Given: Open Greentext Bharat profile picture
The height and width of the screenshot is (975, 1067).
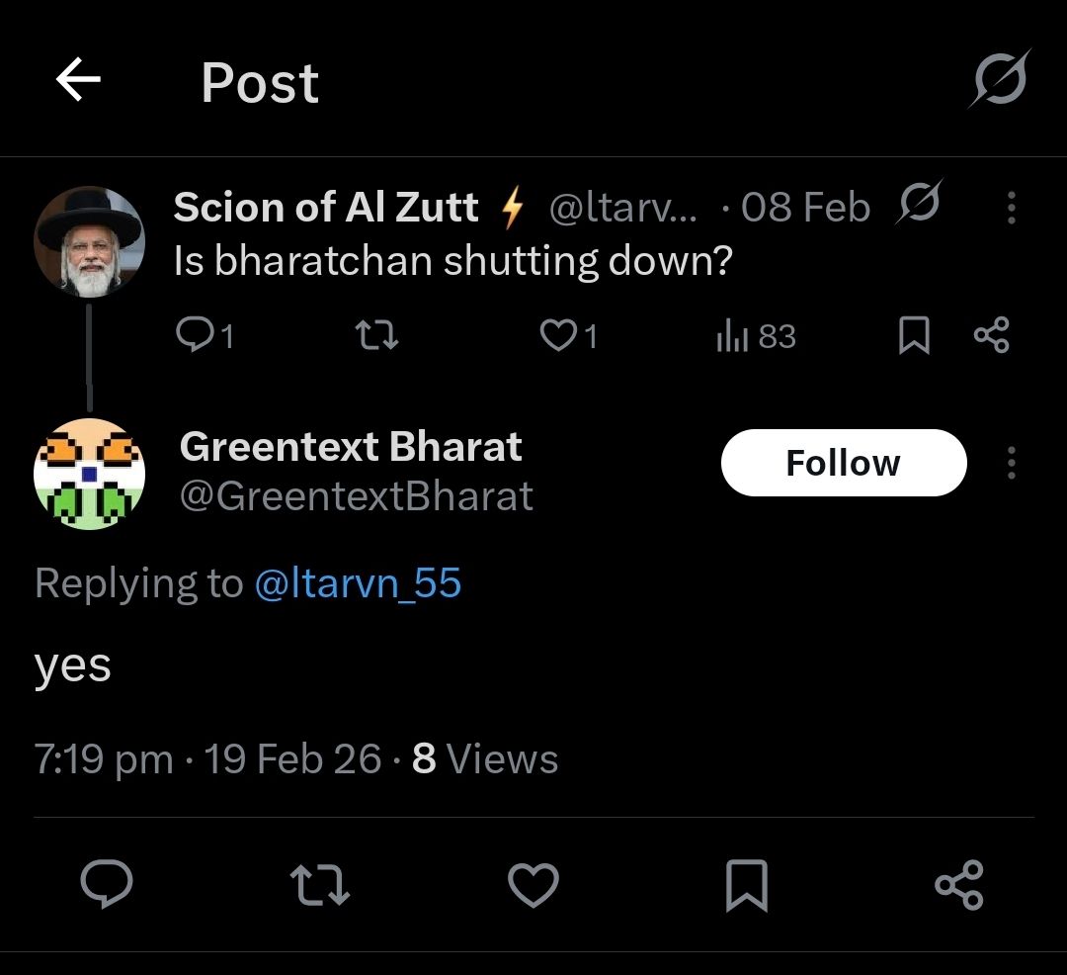Looking at the screenshot, I should coord(90,474).
